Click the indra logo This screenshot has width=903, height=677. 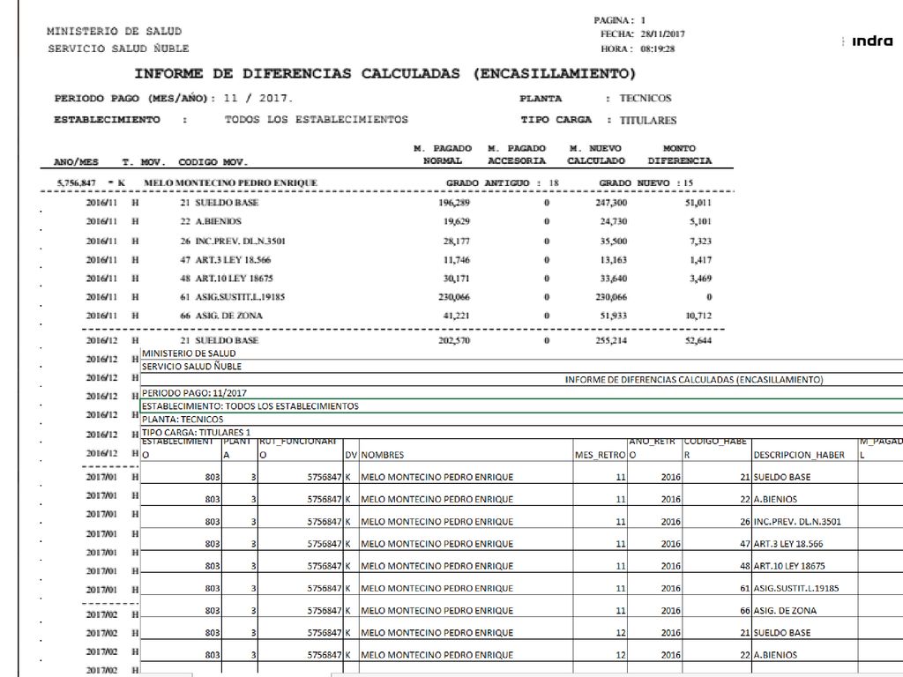pos(872,41)
